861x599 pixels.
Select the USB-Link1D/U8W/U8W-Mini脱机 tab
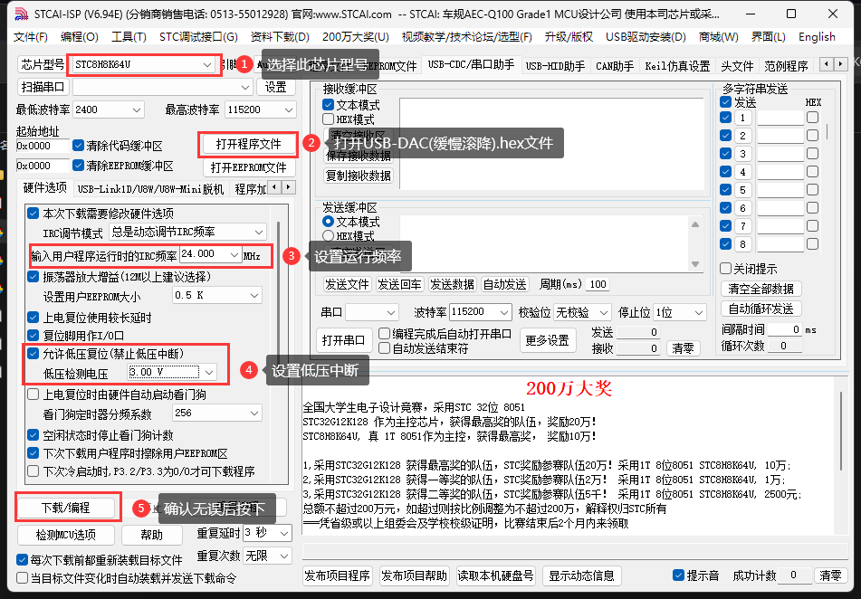pos(150,189)
